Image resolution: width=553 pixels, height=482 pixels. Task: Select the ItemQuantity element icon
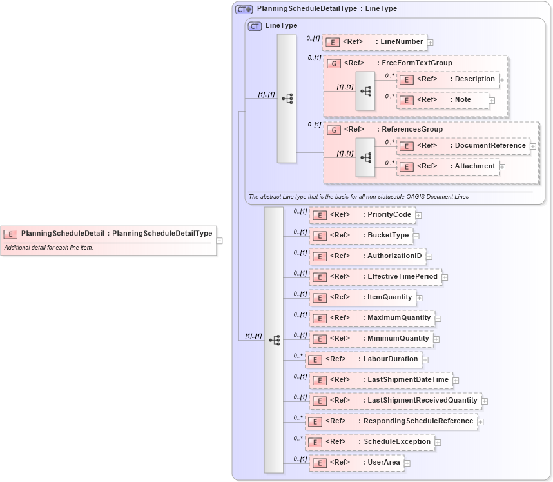pyautogui.click(x=319, y=297)
